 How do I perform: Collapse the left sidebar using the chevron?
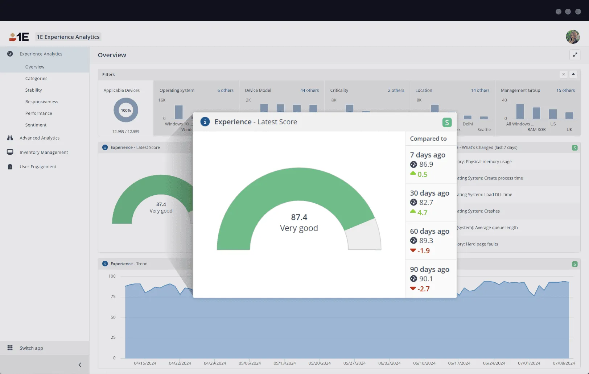pos(80,365)
